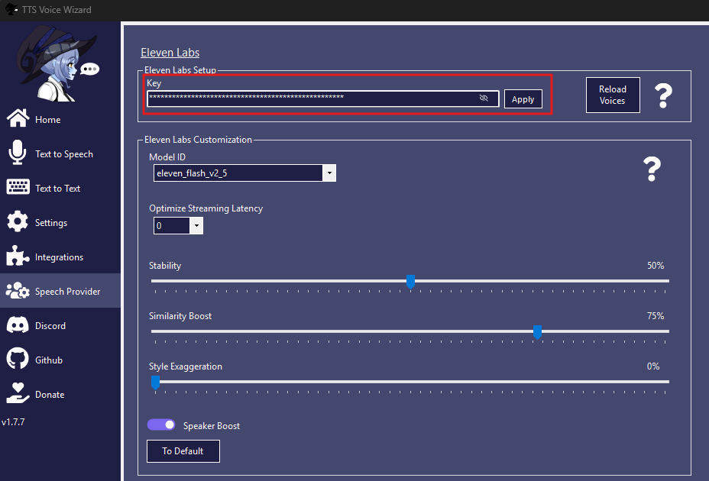Image resolution: width=709 pixels, height=481 pixels.
Task: Click the Integrations puzzle piece icon
Action: [18, 256]
